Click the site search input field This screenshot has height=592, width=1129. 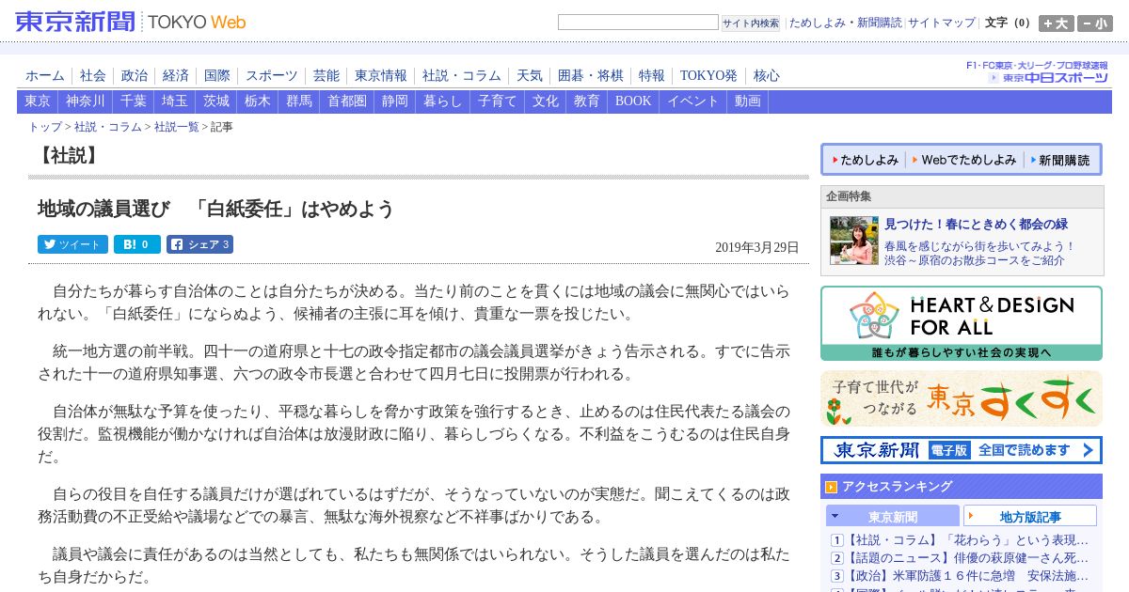pos(638,23)
